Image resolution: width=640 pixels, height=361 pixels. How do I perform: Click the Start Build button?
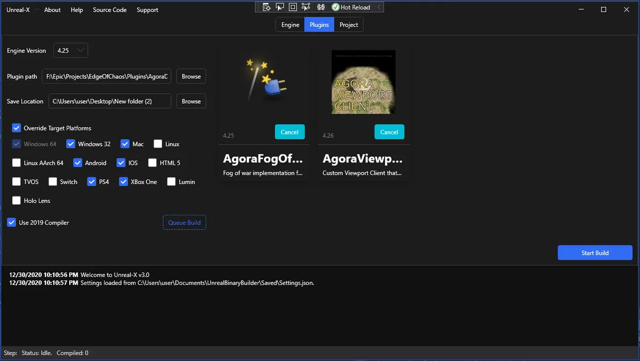[595, 253]
